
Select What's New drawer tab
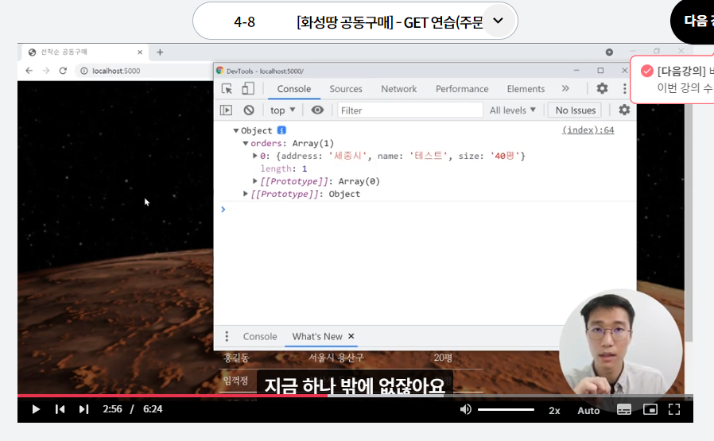[317, 336]
